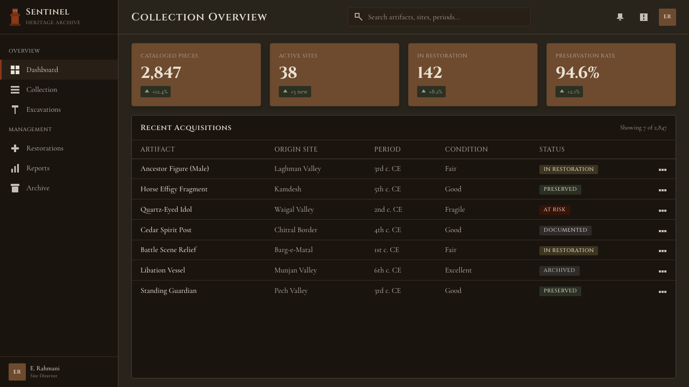The width and height of the screenshot is (689, 387).
Task: Open the Archive sidebar item
Action: point(59,188)
